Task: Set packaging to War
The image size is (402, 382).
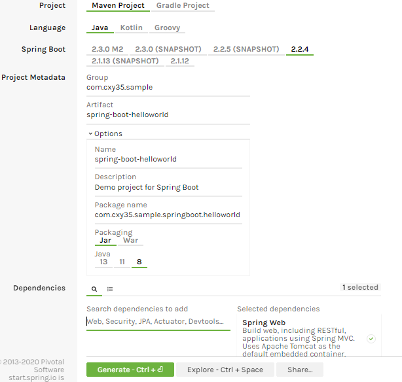Action: tap(131, 240)
